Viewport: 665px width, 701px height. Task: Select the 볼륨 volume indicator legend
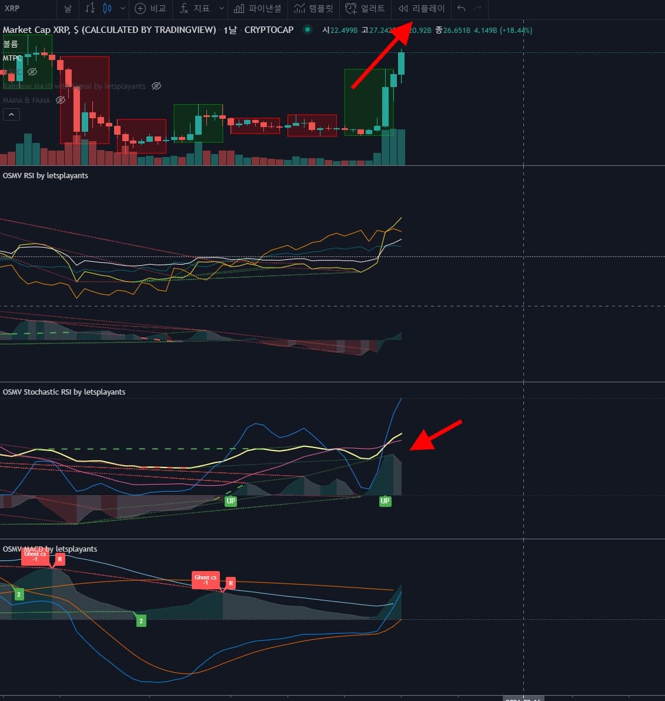point(10,44)
